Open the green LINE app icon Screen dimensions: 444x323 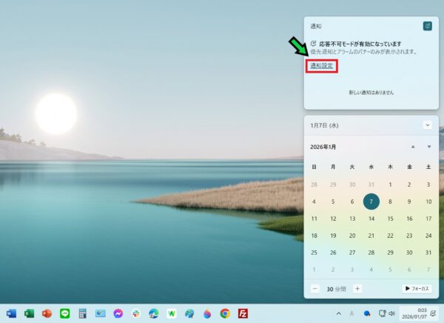point(65,313)
